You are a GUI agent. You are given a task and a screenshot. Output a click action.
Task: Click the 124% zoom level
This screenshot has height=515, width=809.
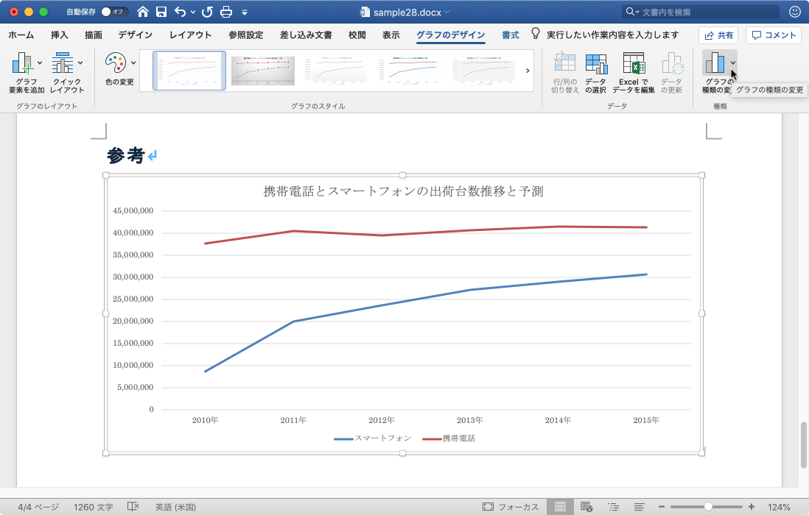coord(779,508)
